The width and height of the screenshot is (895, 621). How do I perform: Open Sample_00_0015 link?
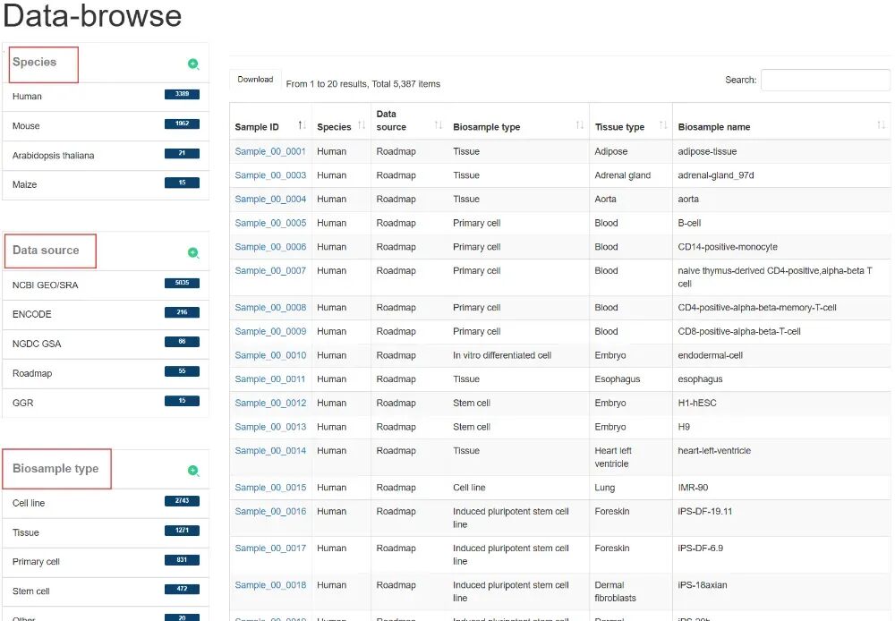click(270, 488)
